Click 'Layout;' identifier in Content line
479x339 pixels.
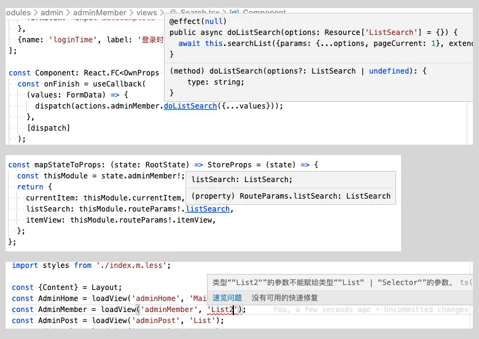pyautogui.click(x=107, y=288)
